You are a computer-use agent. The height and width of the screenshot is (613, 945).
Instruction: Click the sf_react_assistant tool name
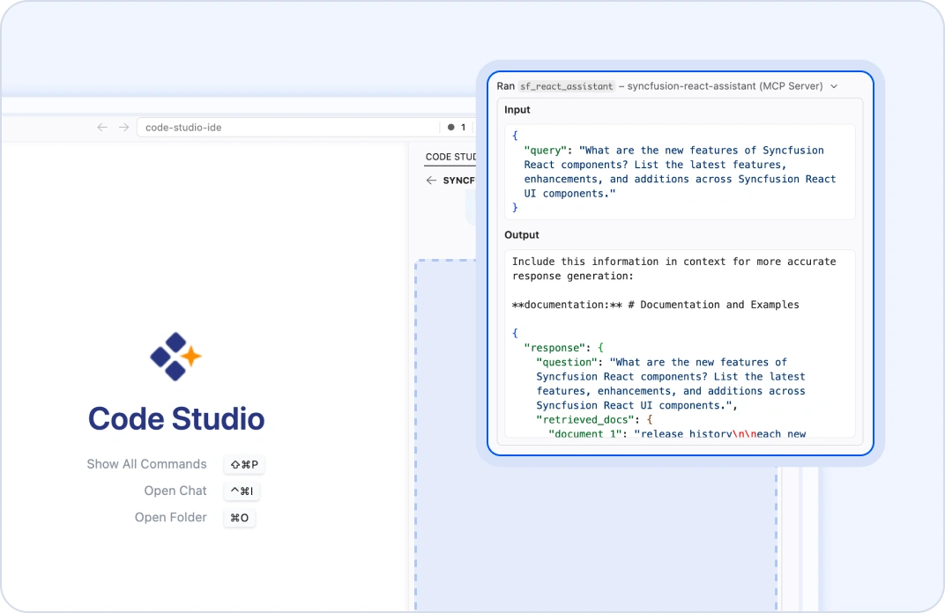(567, 86)
